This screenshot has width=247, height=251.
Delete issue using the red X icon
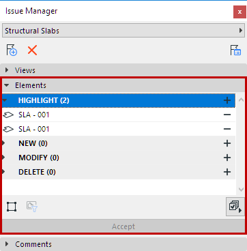point(32,50)
